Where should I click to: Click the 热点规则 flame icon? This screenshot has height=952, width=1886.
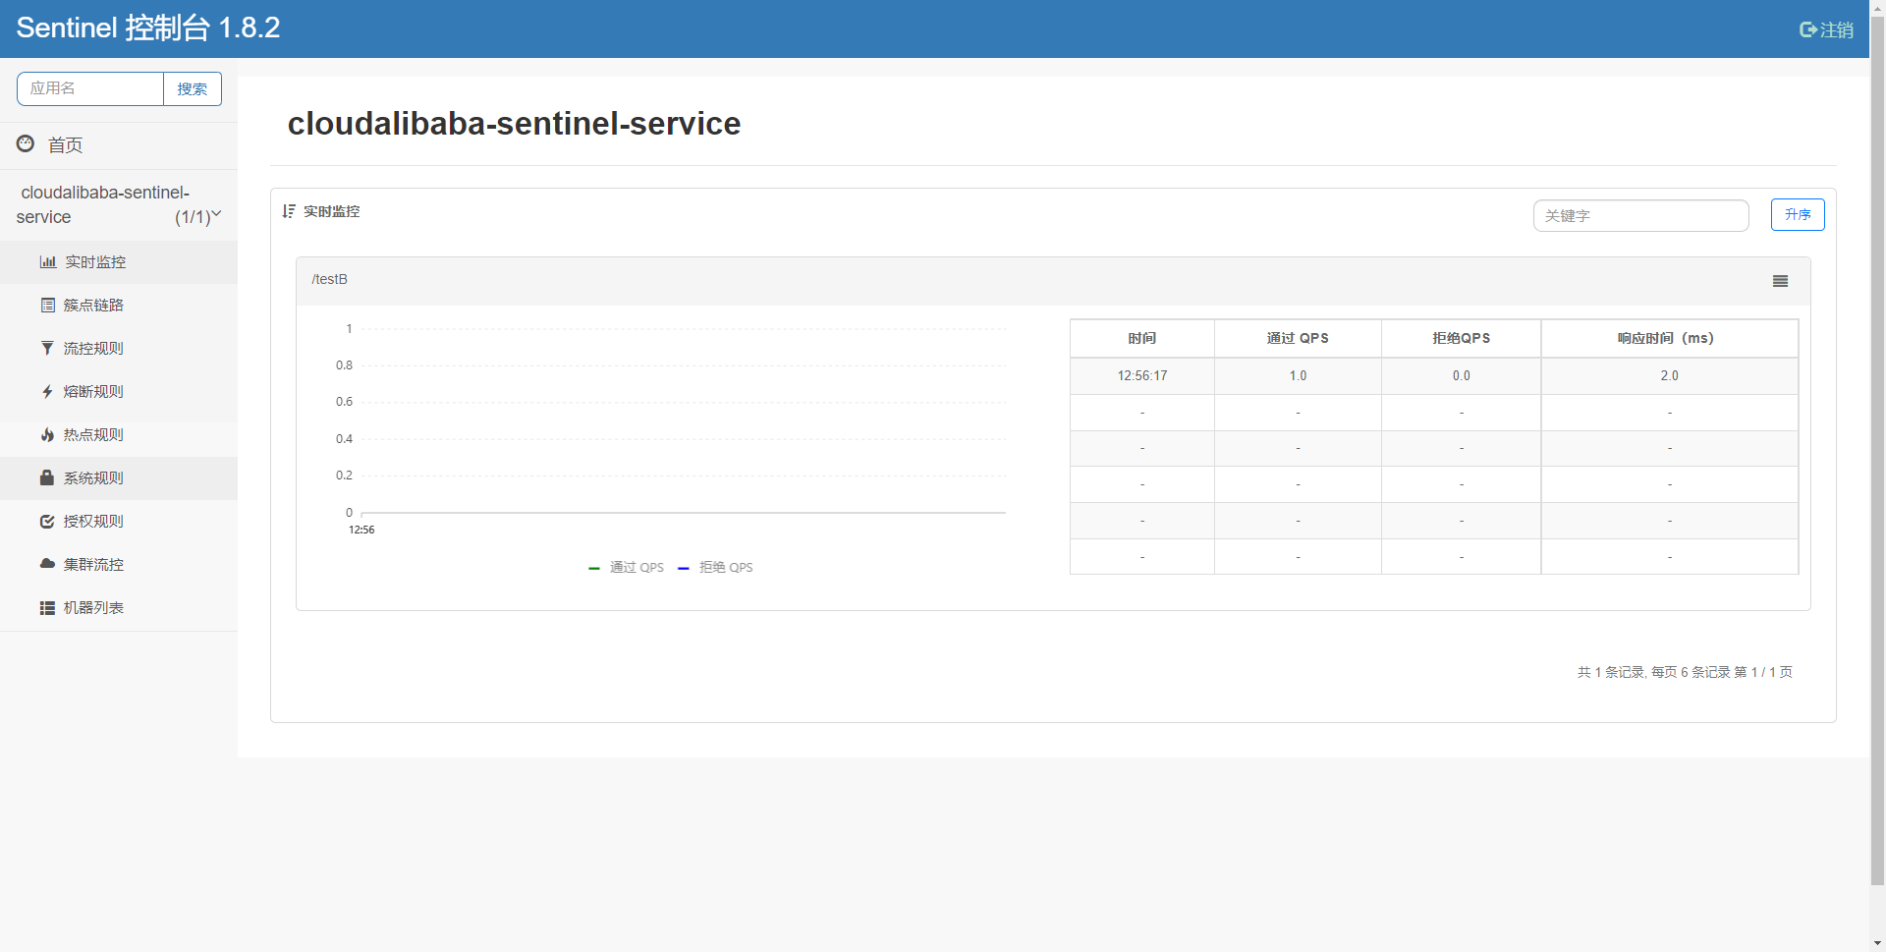pos(47,435)
